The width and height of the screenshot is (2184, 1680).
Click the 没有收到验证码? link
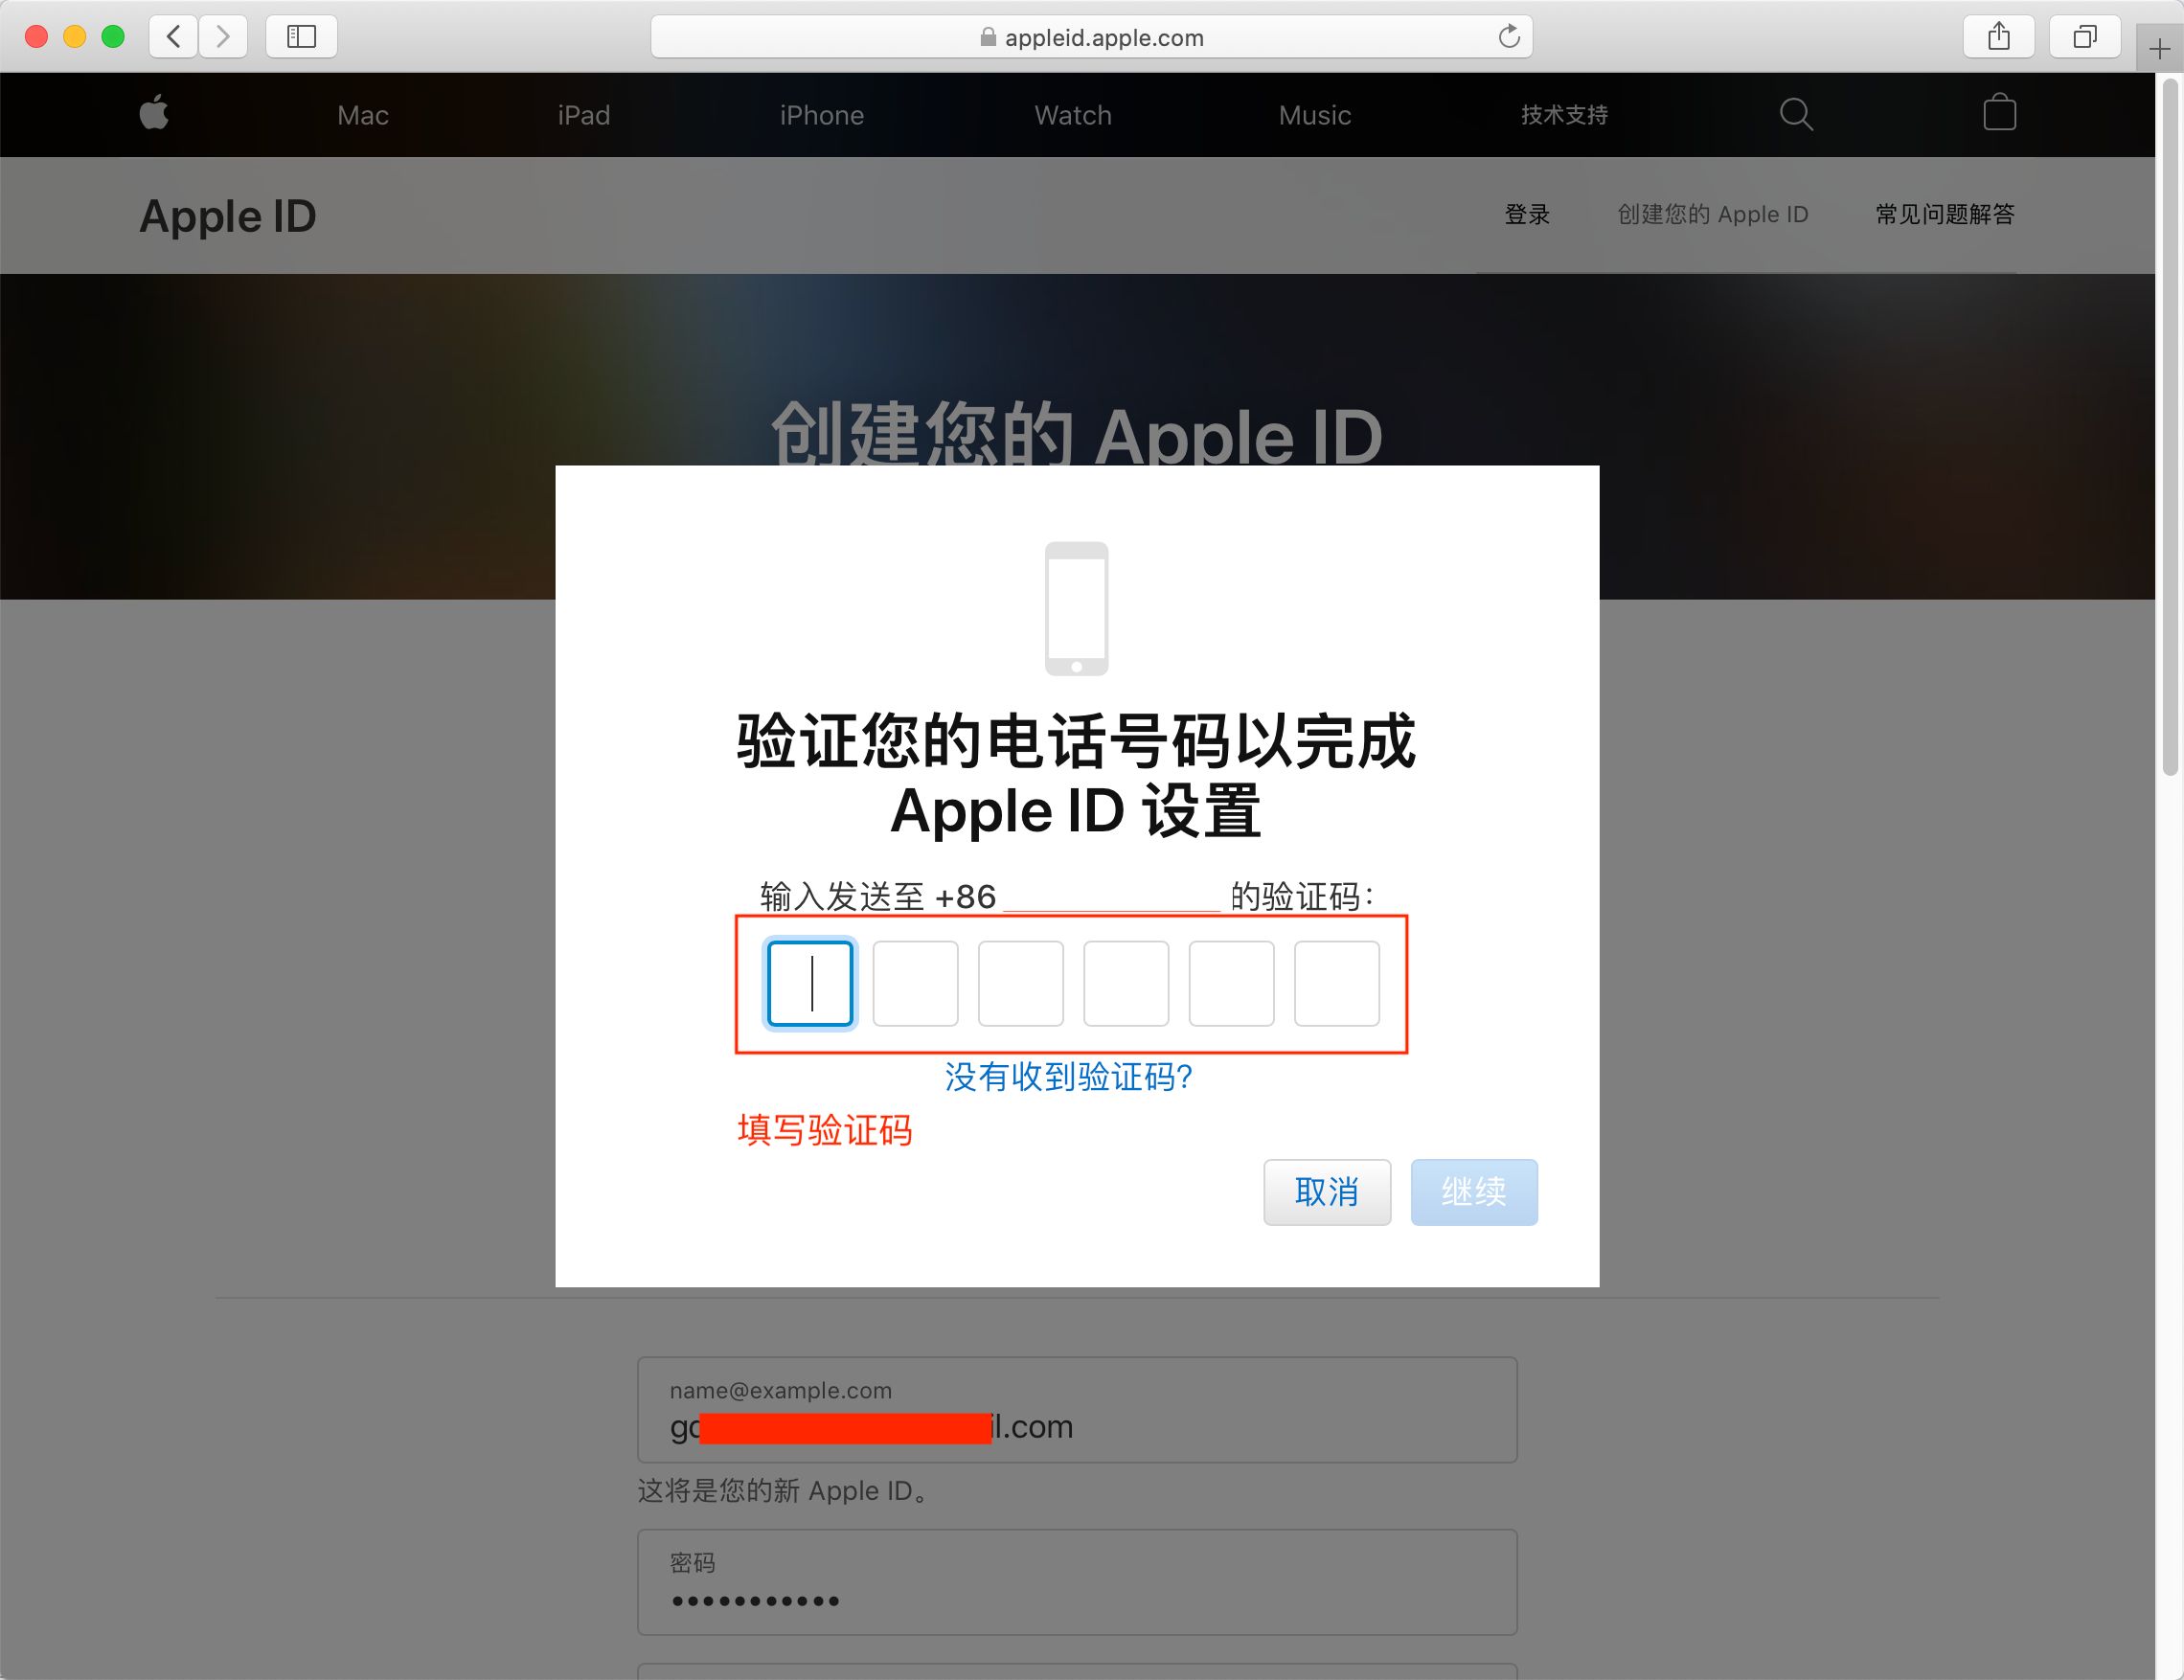(x=1068, y=1078)
